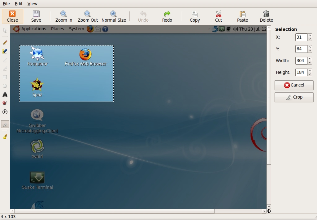Click the Spaz icon in the canvas
Viewport: 317px width, 220px height.
click(x=37, y=85)
